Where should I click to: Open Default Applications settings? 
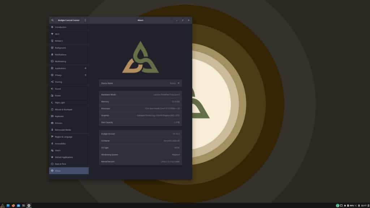click(69, 157)
